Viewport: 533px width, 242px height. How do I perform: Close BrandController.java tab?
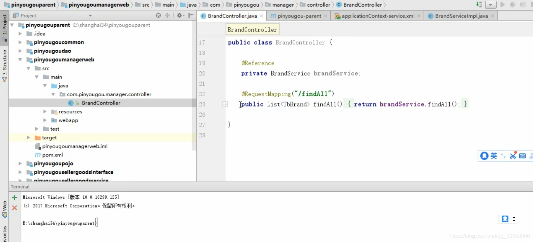[x=261, y=16]
